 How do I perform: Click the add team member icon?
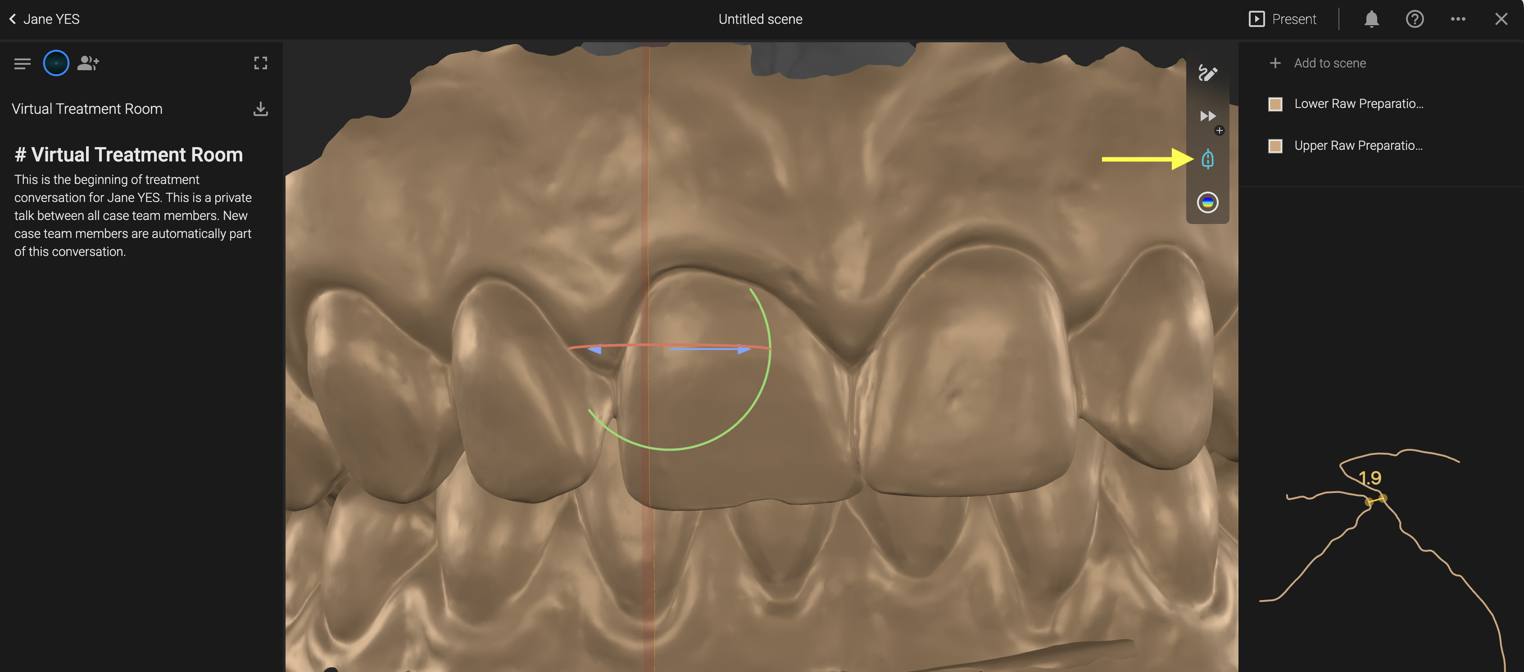[x=88, y=63]
